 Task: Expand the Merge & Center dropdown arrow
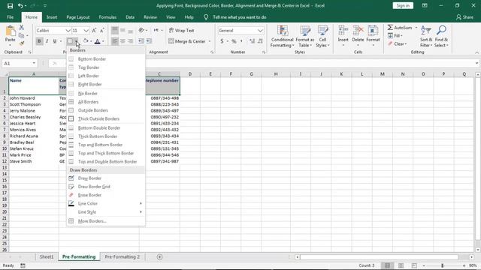(210, 41)
